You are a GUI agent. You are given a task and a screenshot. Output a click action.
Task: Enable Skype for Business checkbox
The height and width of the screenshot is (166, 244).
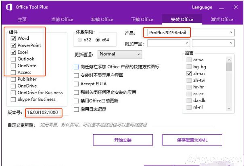13,99
